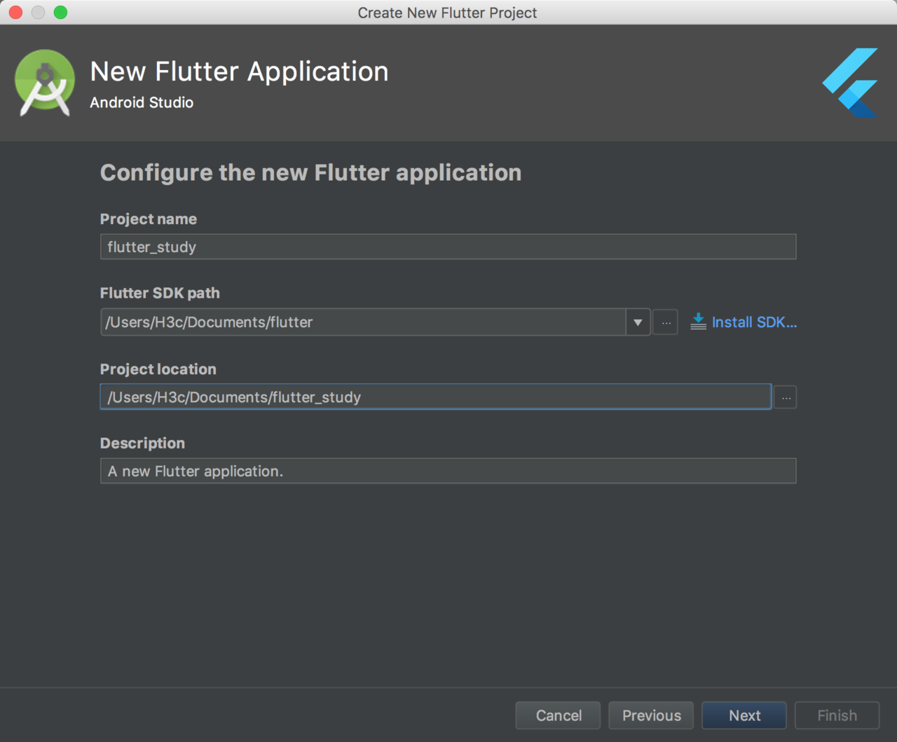Maximize the dialog with the green button
897x742 pixels.
pos(60,12)
